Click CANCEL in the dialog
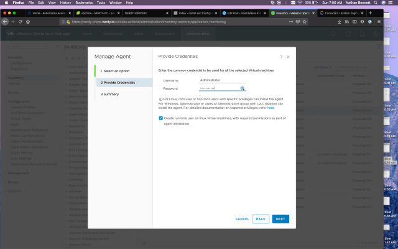Image resolution: width=398 pixels, height=249 pixels. (242, 218)
